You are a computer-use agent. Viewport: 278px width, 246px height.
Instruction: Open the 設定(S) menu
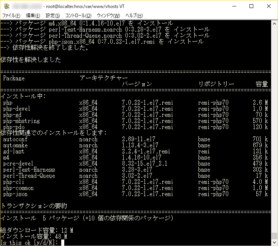(53, 16)
